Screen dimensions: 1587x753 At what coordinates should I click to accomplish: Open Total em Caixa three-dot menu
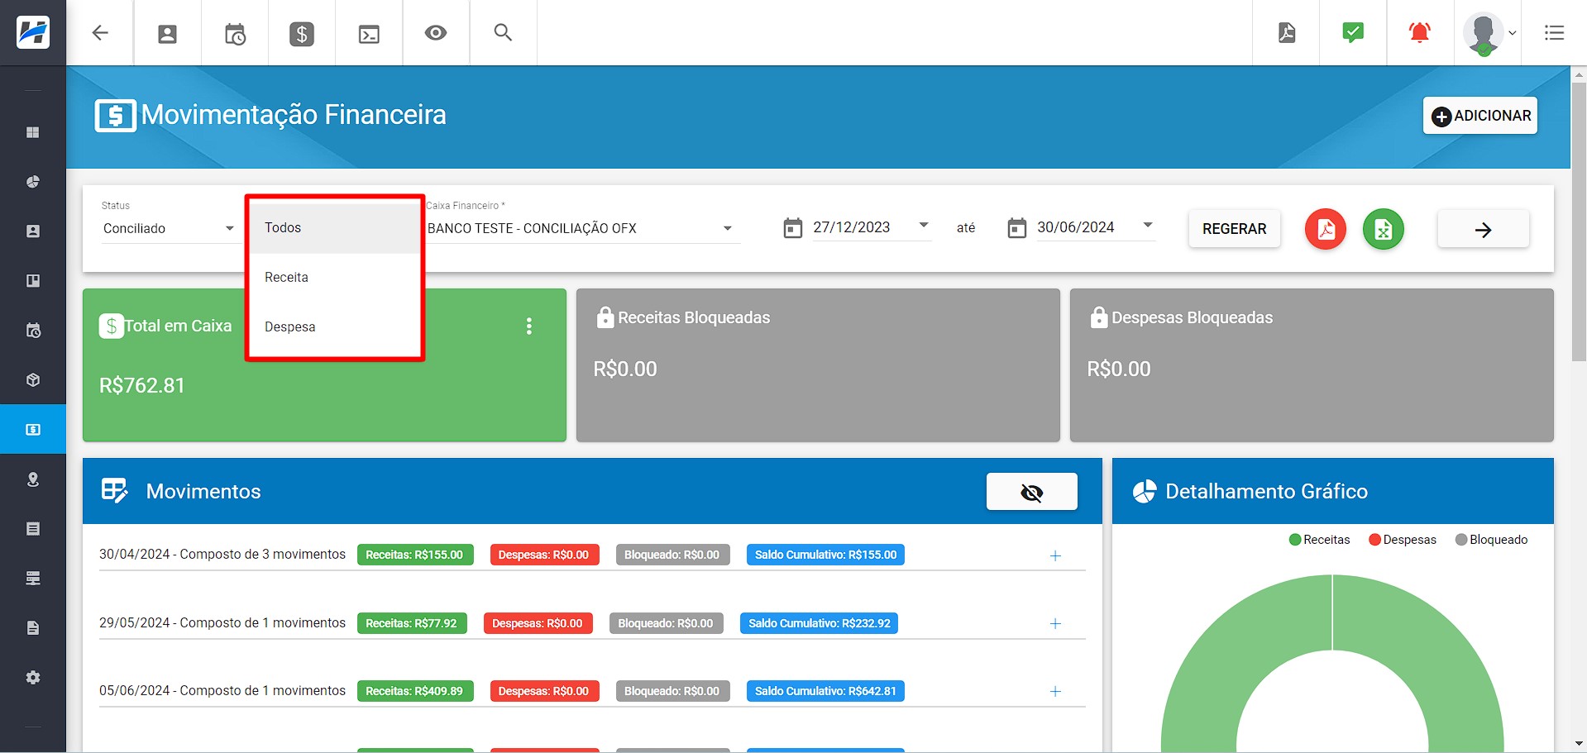[529, 326]
